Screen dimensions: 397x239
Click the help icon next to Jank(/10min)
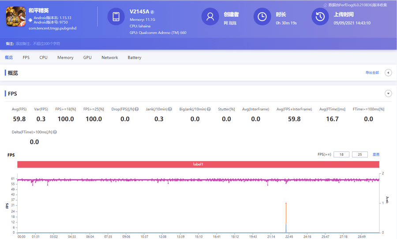coord(170,109)
